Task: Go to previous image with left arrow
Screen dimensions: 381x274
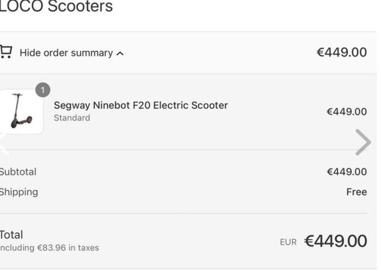Action: (3, 145)
